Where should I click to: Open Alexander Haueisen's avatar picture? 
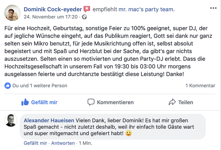(x=11, y=120)
